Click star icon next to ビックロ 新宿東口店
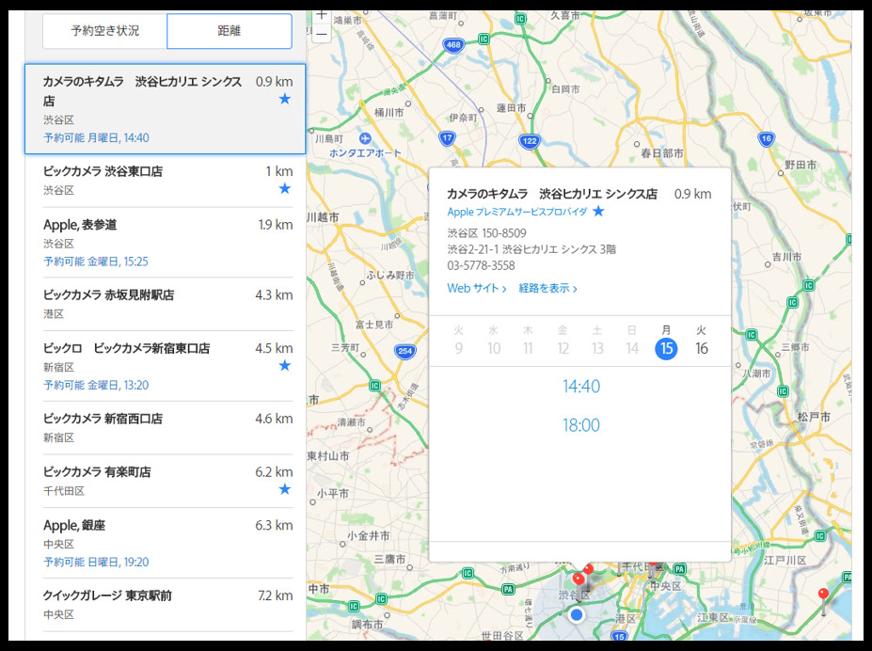This screenshot has width=872, height=651. [x=285, y=365]
